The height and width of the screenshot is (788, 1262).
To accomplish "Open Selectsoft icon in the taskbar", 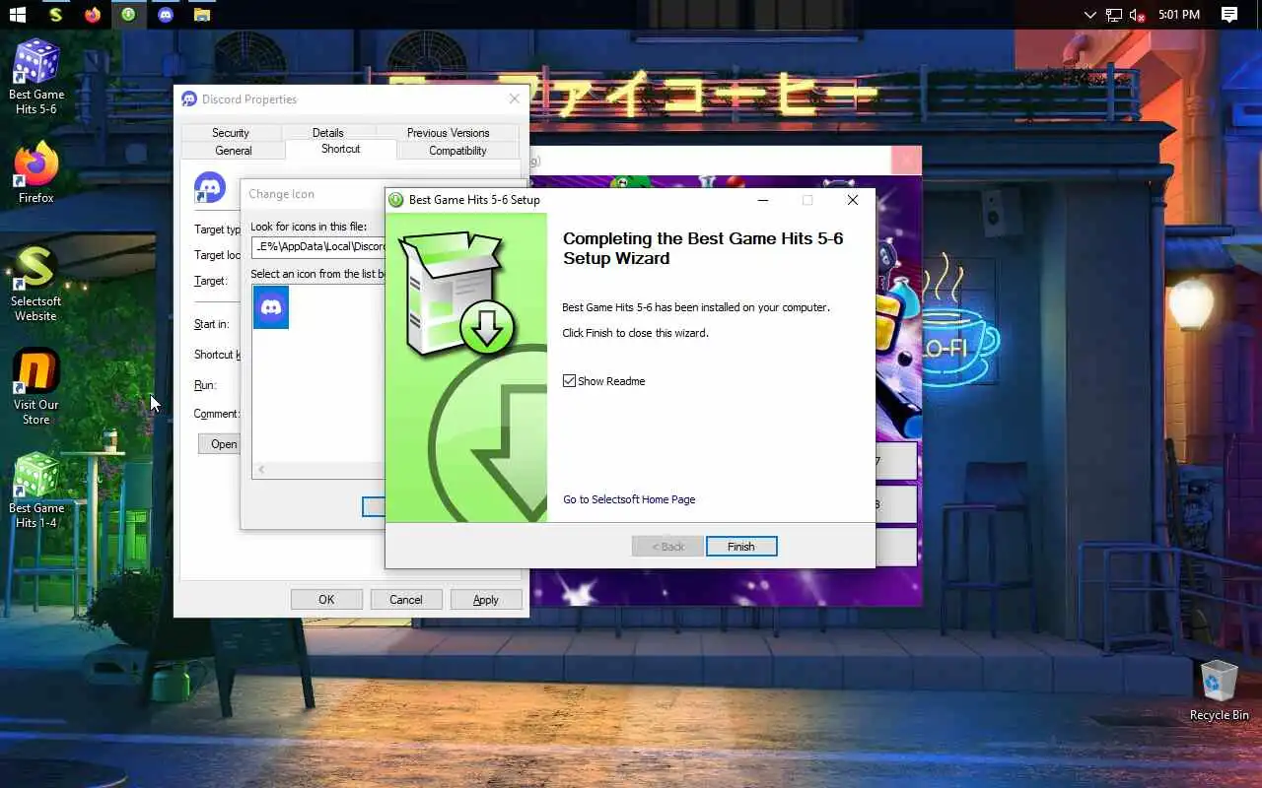I will (56, 15).
